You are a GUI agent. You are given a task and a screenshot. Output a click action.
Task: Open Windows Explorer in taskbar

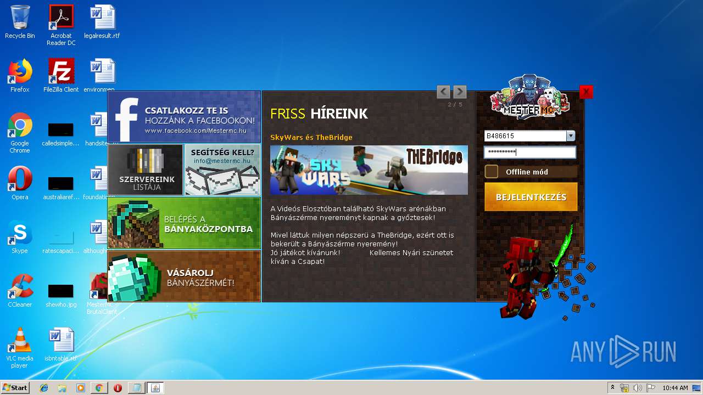click(x=62, y=388)
